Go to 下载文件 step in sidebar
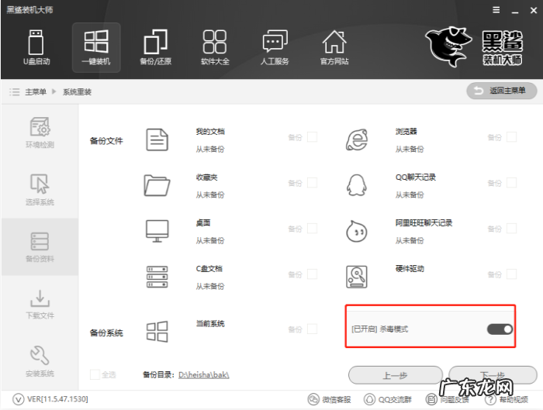The image size is (543, 410). point(40,304)
